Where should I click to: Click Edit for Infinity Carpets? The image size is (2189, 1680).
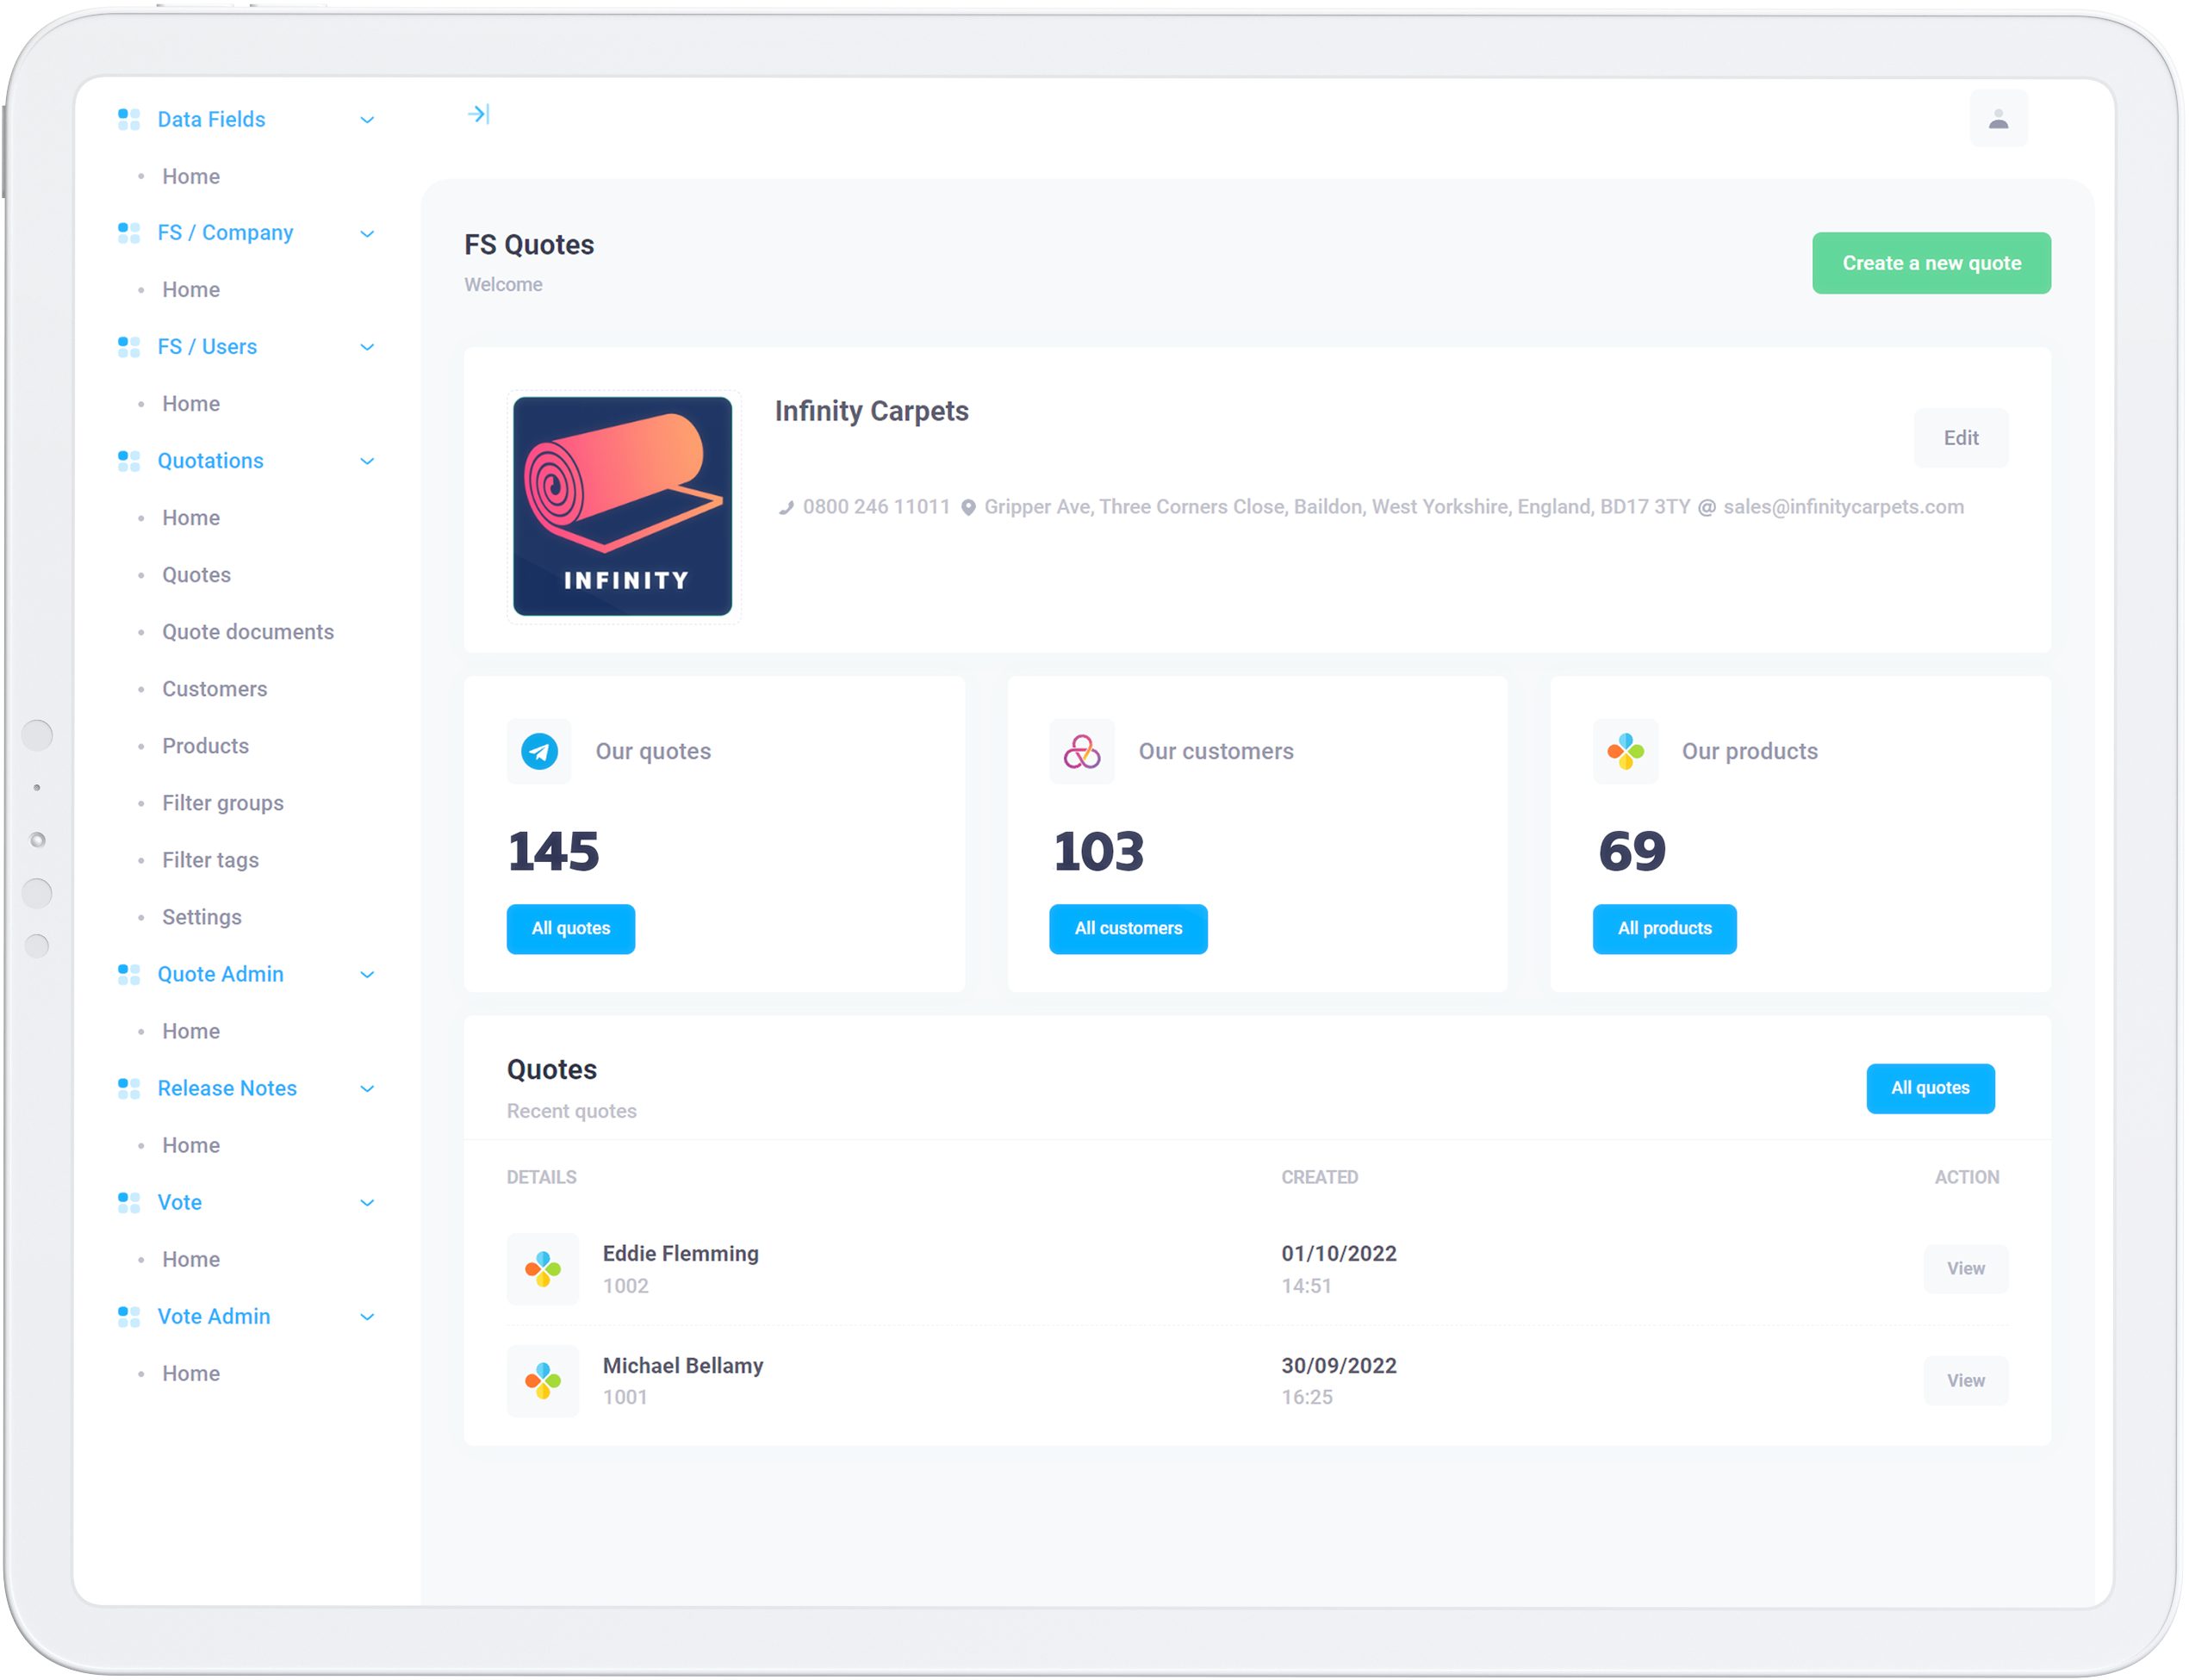tap(1960, 438)
